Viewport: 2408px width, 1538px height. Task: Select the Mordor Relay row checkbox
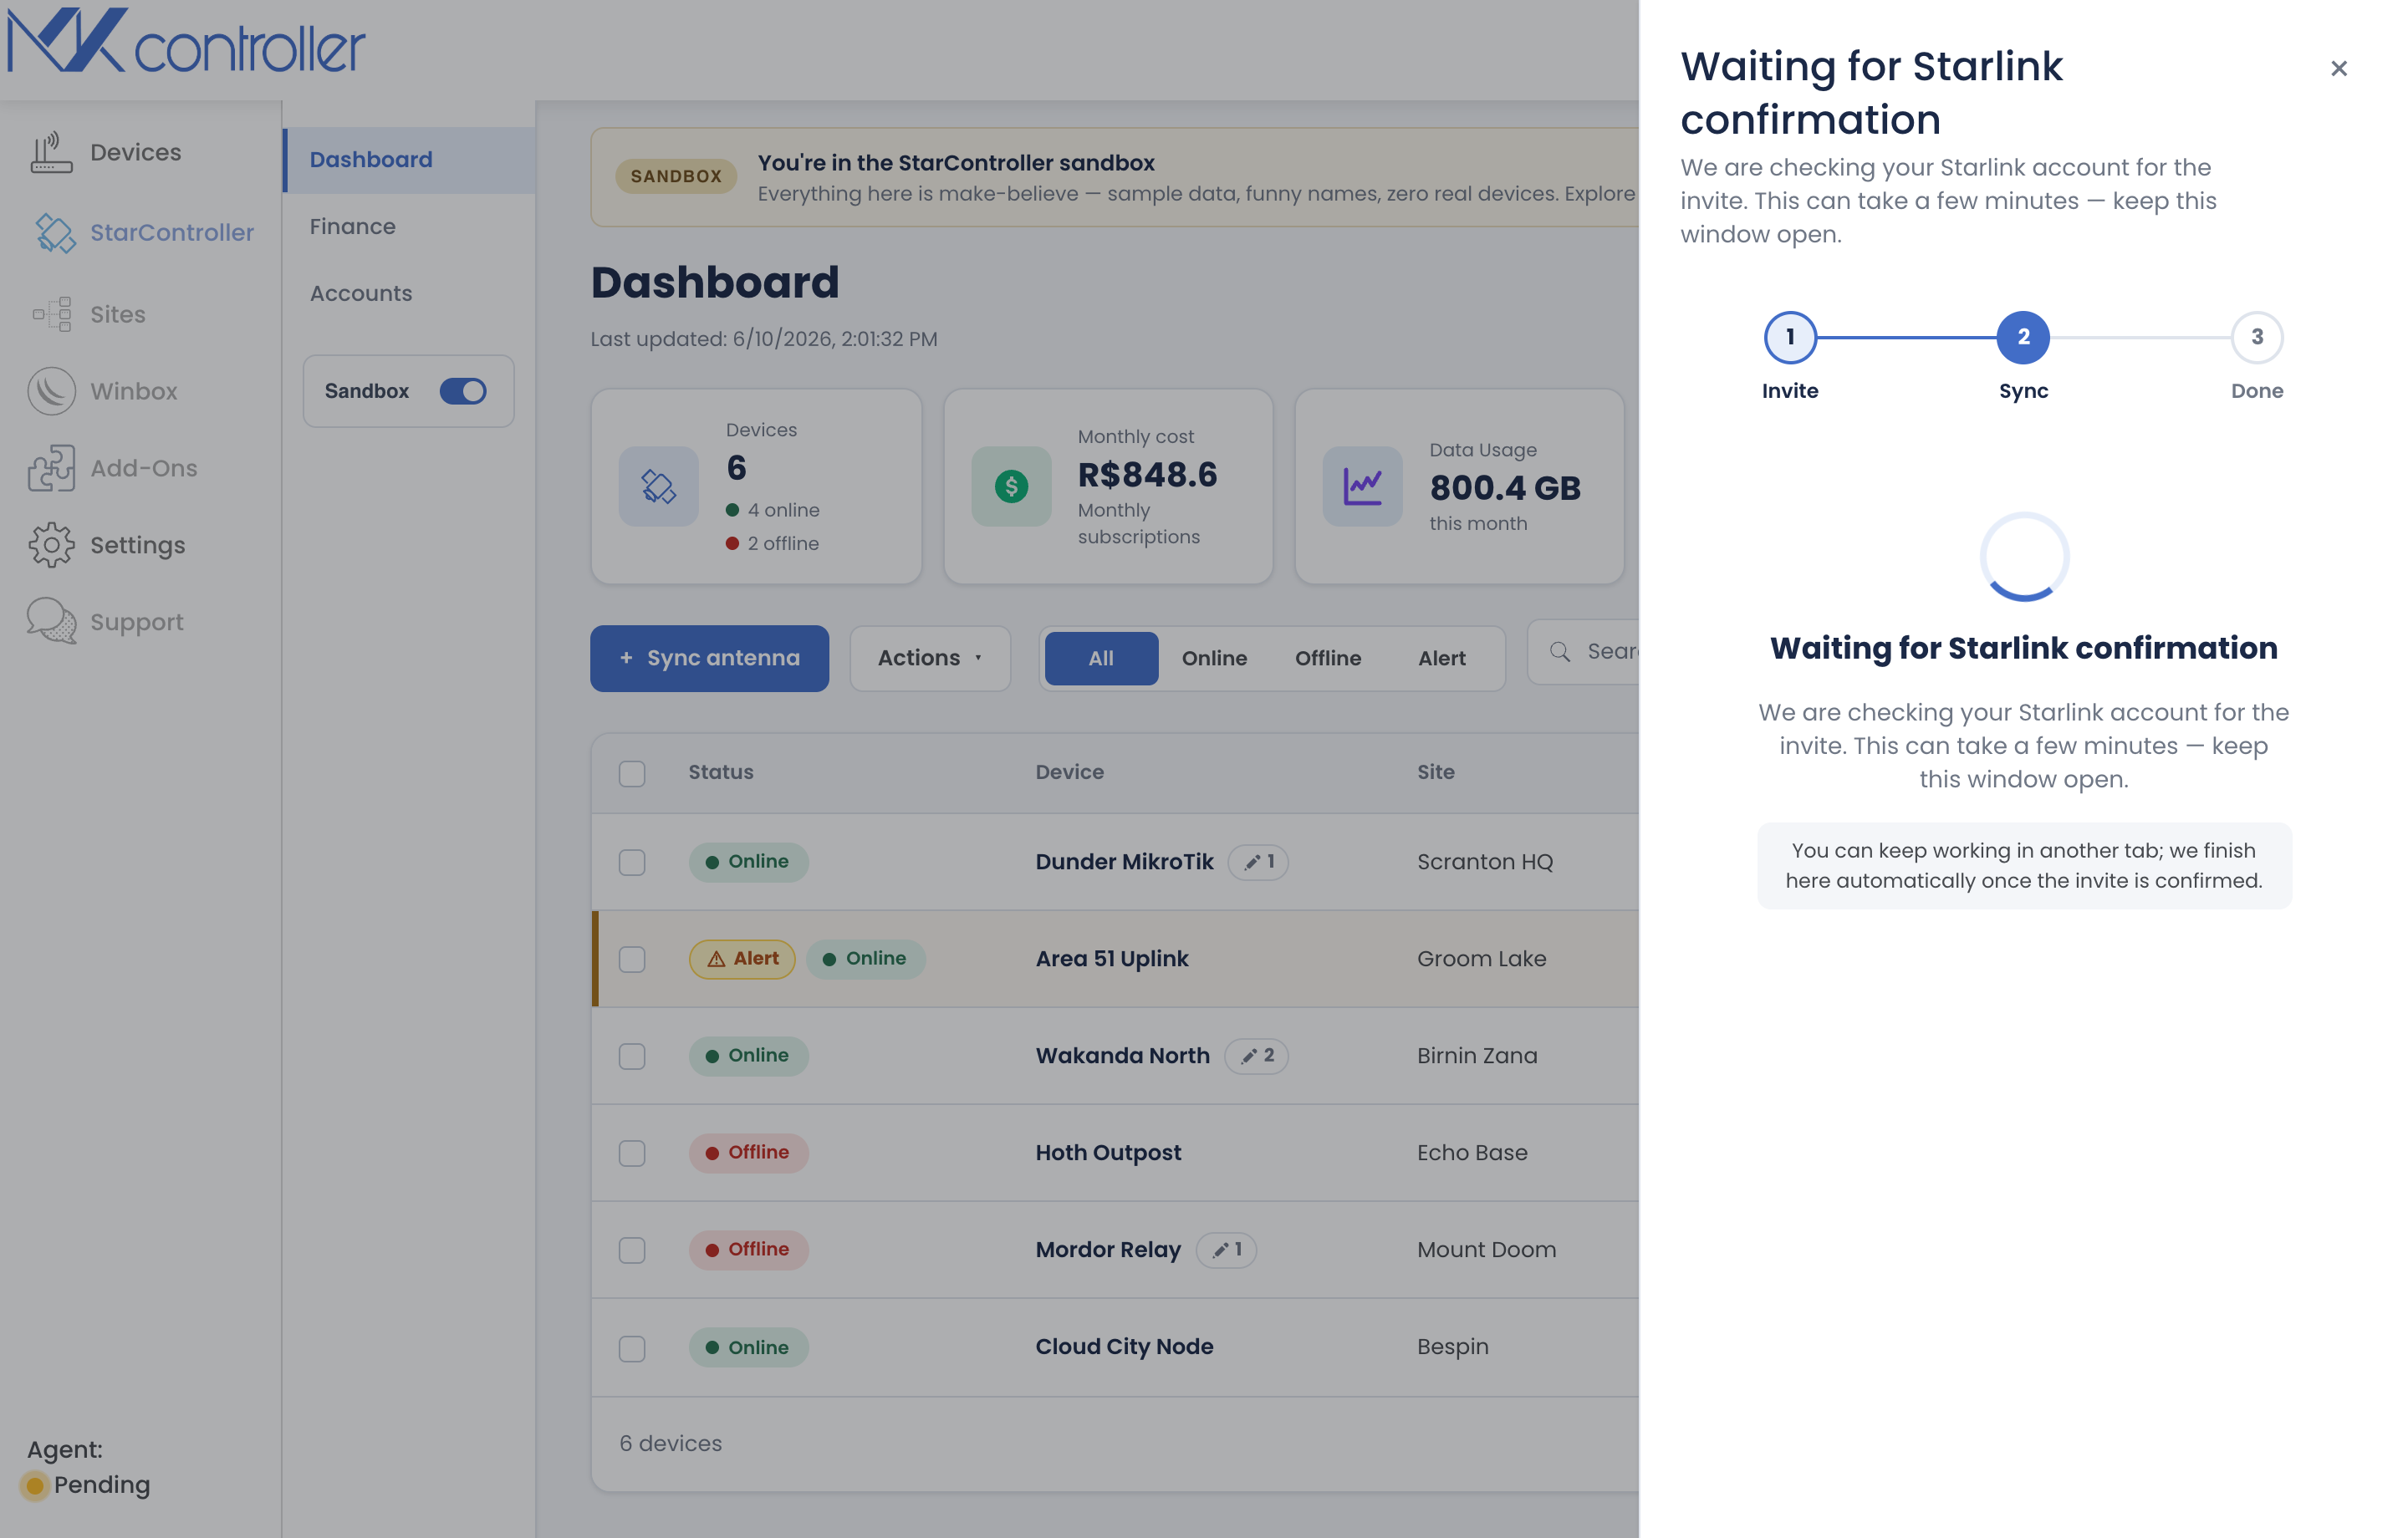632,1250
